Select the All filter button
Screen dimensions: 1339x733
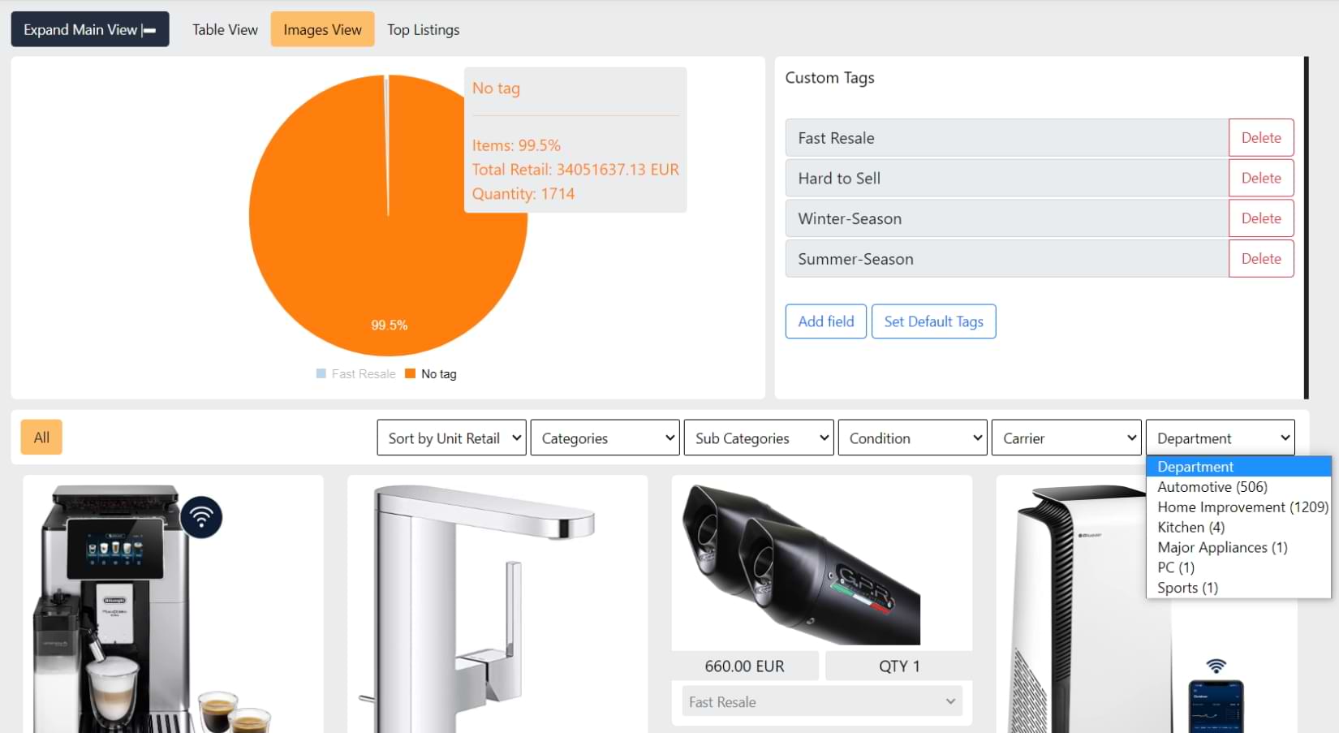41,438
